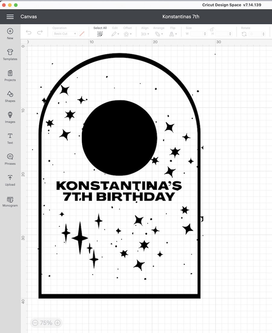This screenshot has height=333, width=272.
Task: Adjust the height stepper arrows
Action: pyautogui.click(x=230, y=34)
